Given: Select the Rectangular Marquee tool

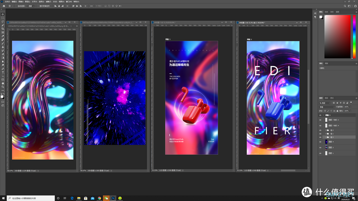Looking at the screenshot, I should click(x=3, y=18).
